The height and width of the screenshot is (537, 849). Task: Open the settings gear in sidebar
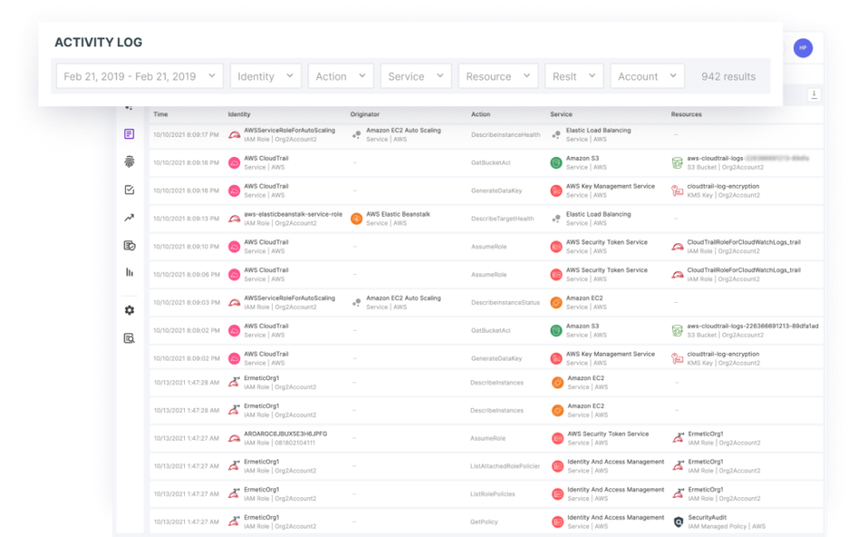click(129, 309)
